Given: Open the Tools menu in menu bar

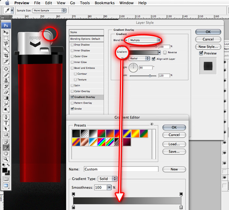Looking at the screenshot, I should (x=85, y=3).
